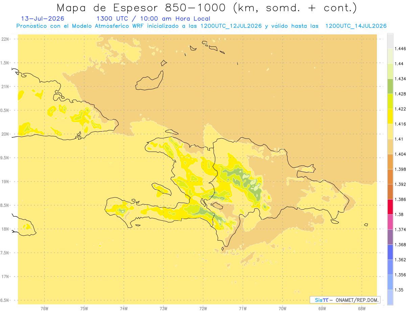The image size is (406, 313).
Task: Click the 1.35 colorbar value
Action: tap(400, 290)
